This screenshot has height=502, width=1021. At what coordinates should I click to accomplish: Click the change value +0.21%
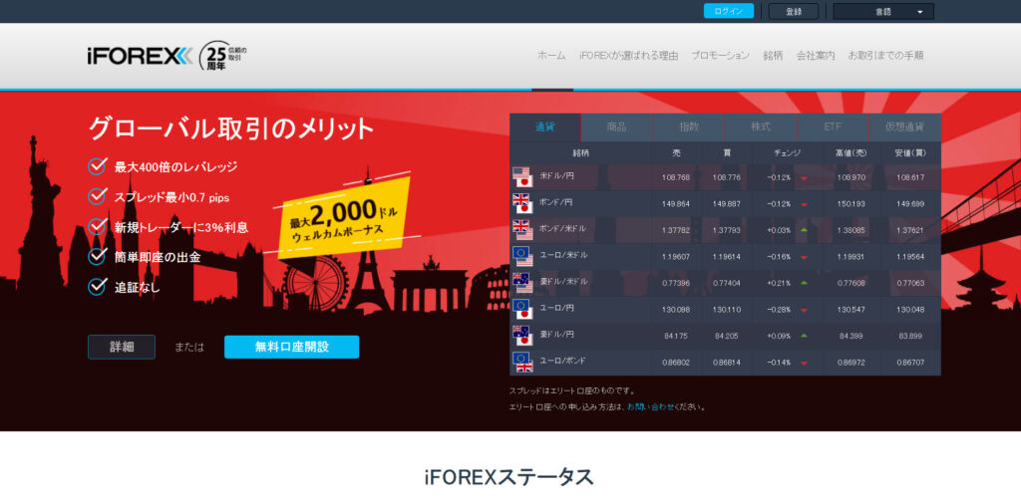click(x=779, y=284)
